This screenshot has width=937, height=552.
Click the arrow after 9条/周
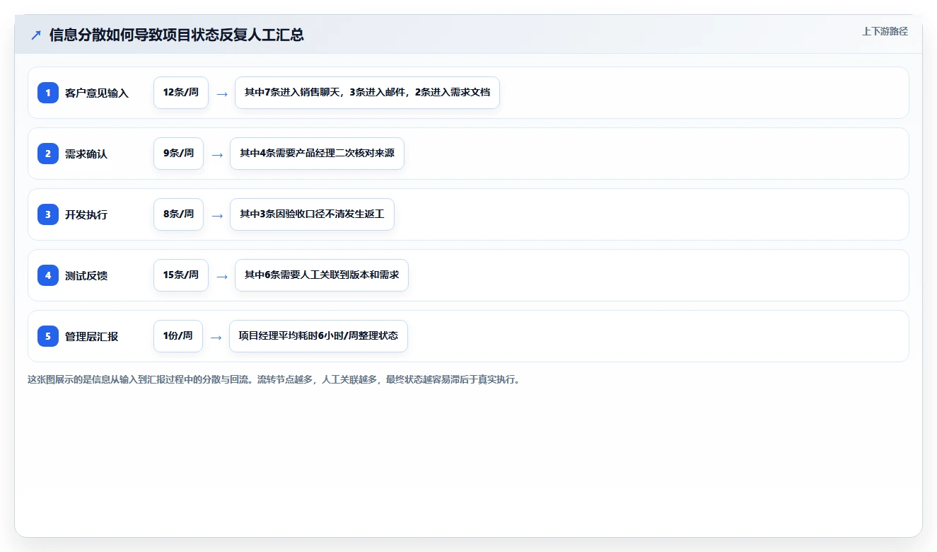[217, 154]
